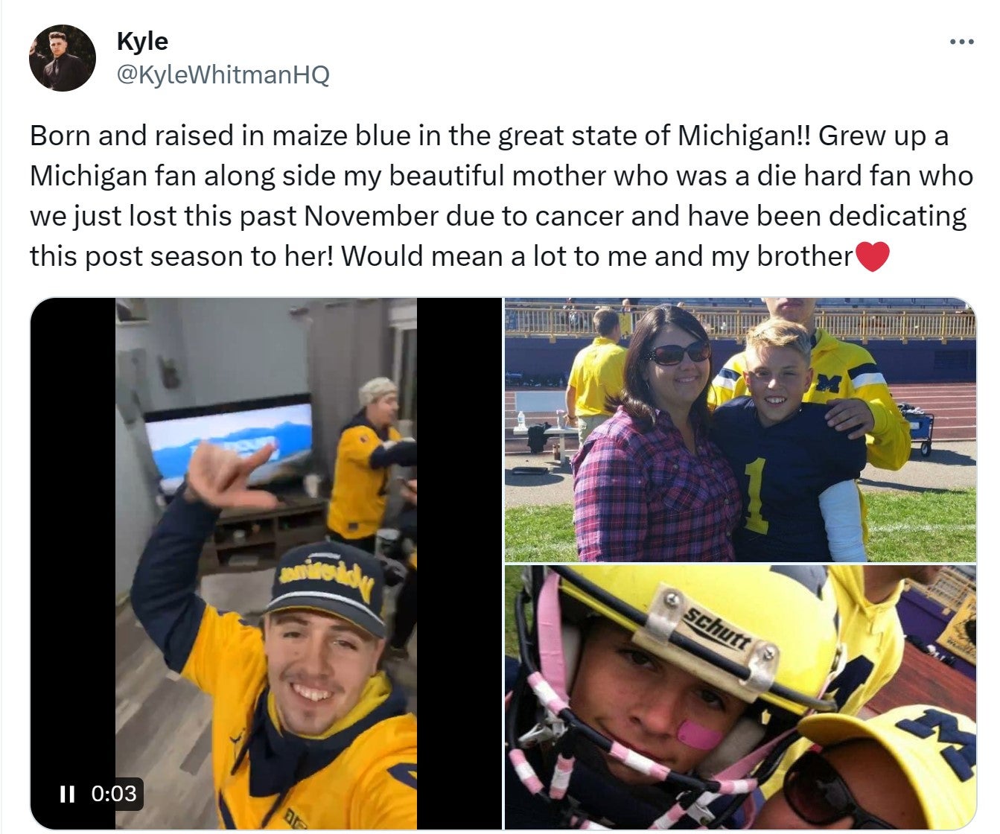
Task: Click the @KyleWhitmanHQ handle
Action: [223, 75]
